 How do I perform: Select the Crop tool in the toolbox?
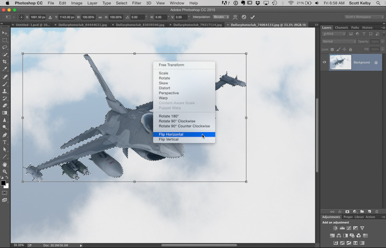(x=5, y=62)
